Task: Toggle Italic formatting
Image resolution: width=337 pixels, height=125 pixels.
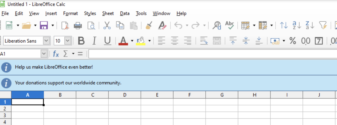Action: (94, 41)
